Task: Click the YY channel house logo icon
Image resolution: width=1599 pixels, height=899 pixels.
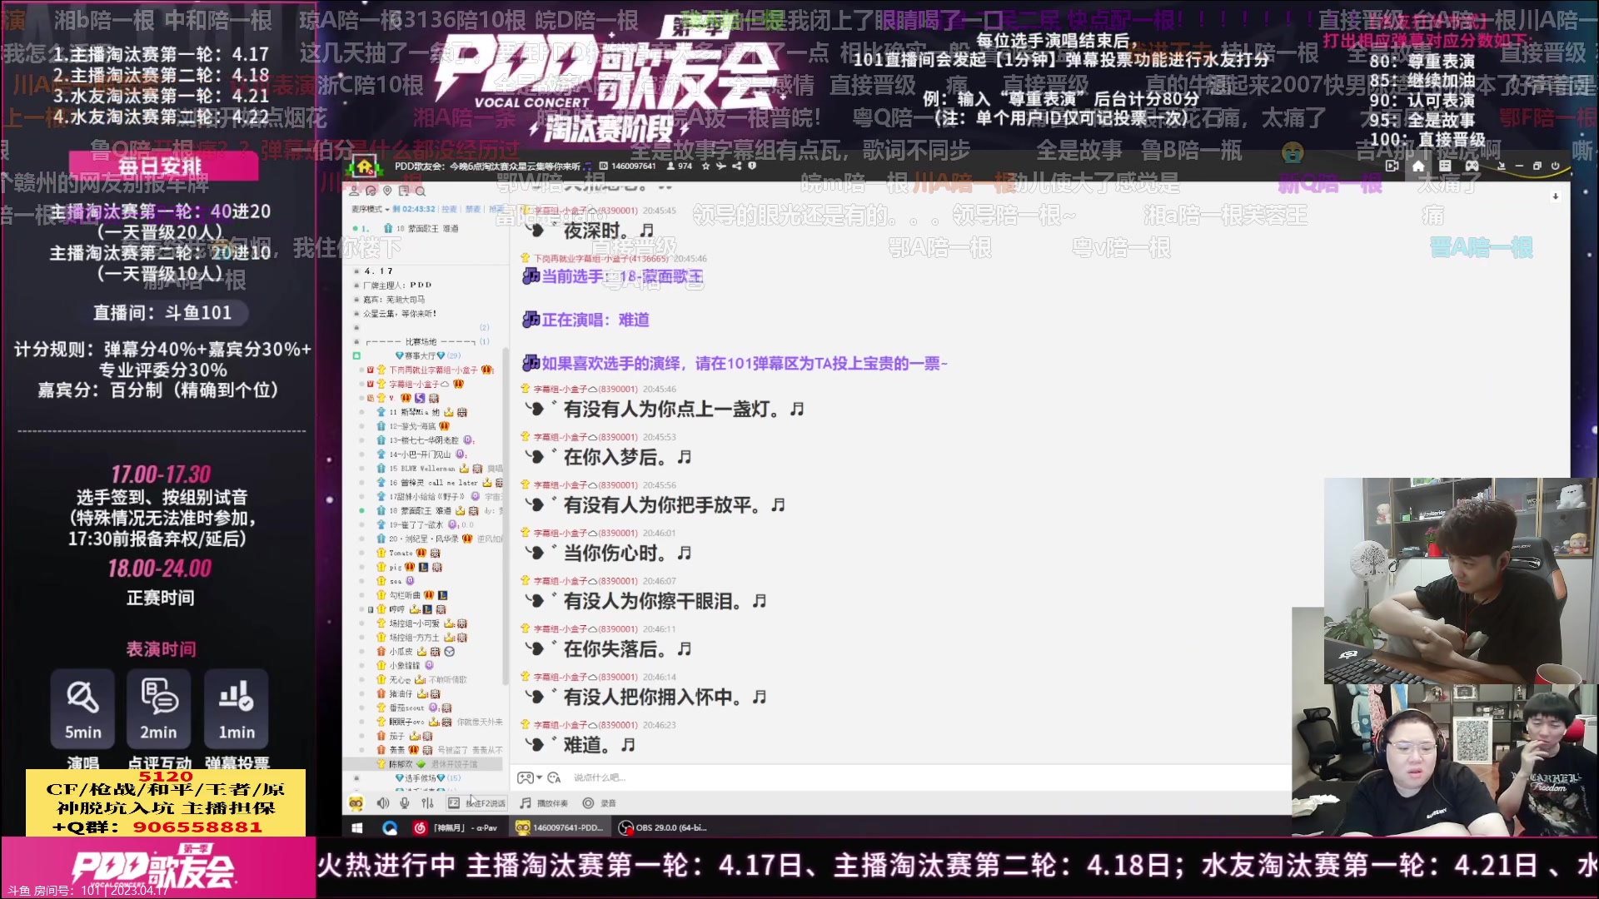Action: [x=364, y=166]
